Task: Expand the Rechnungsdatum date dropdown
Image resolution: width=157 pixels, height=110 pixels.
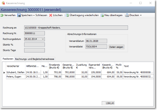Action: [43, 39]
